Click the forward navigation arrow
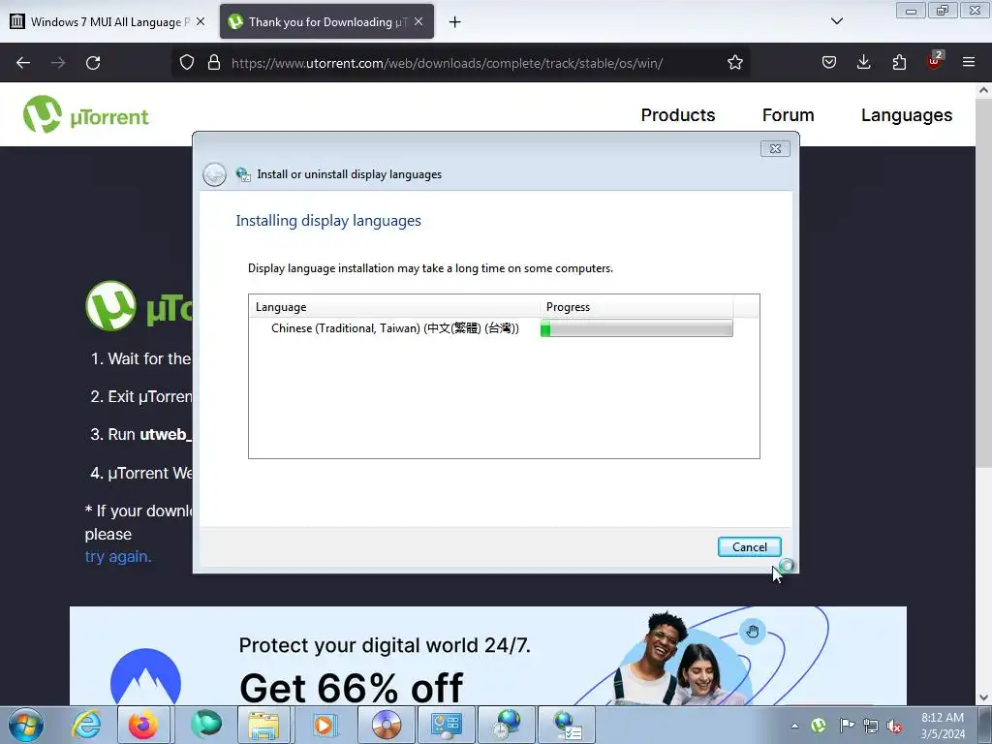The height and width of the screenshot is (744, 992). click(x=58, y=63)
